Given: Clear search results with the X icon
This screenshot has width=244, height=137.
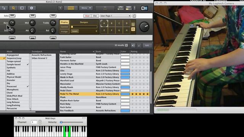Looking at the screenshot, I should (127, 45).
